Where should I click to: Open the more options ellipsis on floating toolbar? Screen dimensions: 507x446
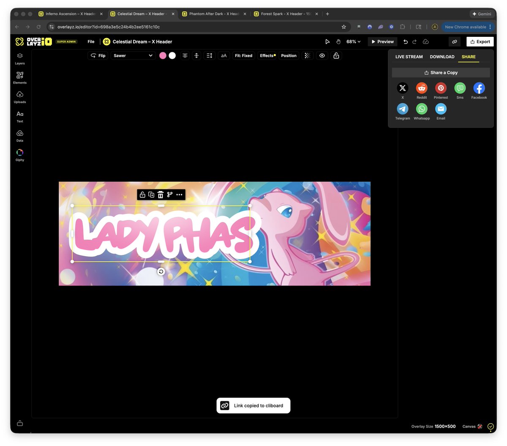[x=179, y=195]
